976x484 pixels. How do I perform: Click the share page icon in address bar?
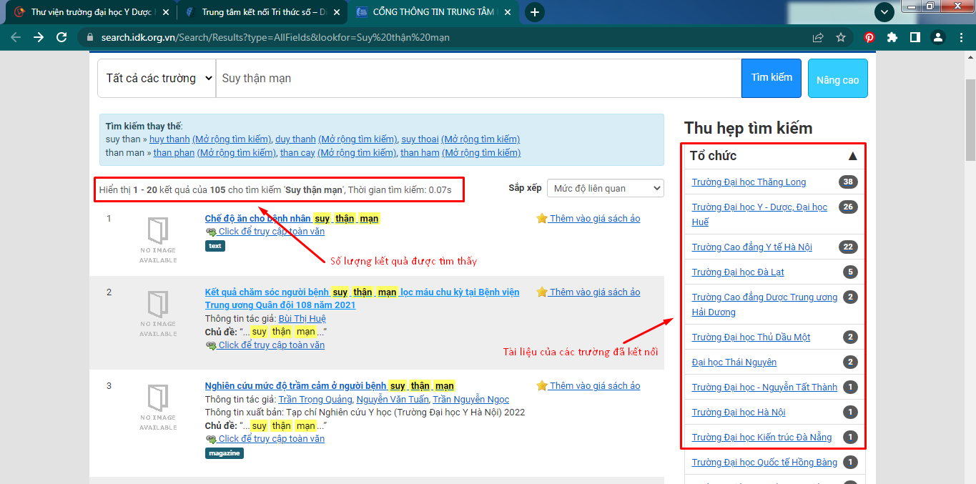point(818,37)
